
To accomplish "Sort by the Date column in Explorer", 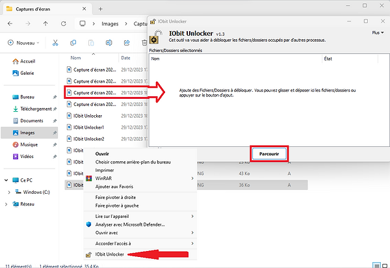I will tap(125, 58).
